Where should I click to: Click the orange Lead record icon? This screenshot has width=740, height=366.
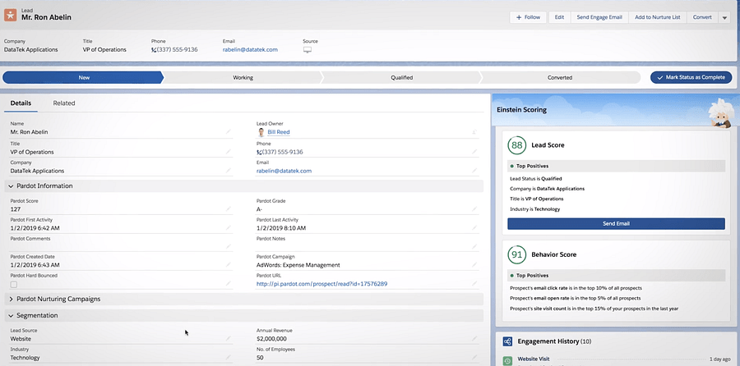point(11,15)
